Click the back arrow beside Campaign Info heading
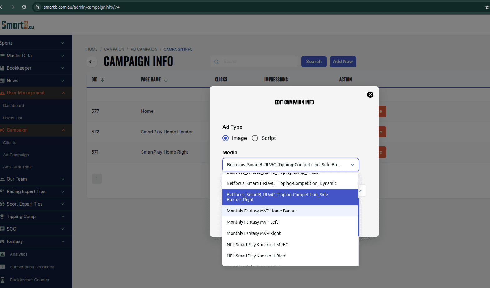 [x=92, y=62]
